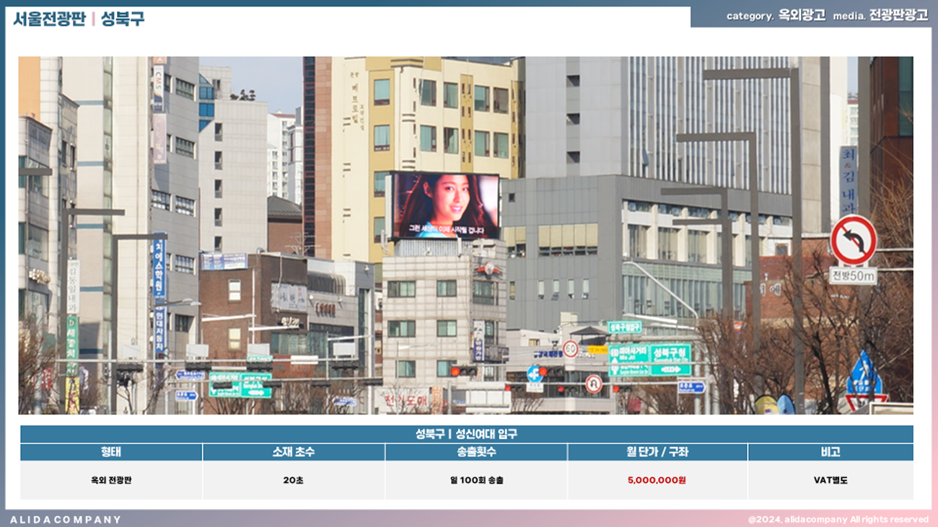
Task: Click the no-left-turn traffic sign
Action: [853, 240]
